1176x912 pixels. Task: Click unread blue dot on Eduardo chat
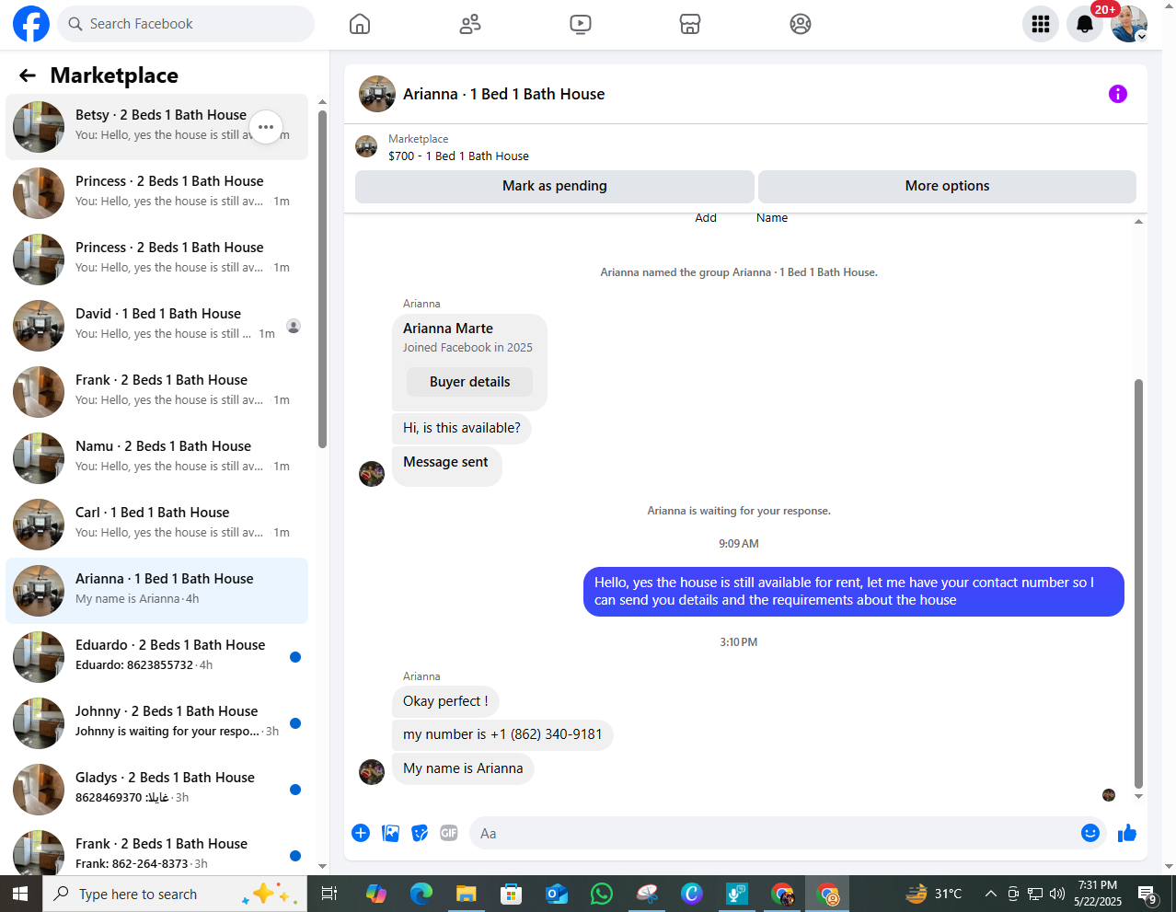tap(295, 657)
